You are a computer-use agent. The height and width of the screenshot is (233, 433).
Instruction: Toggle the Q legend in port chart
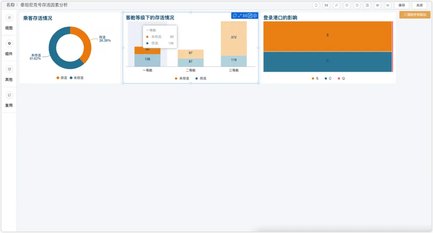coord(341,79)
